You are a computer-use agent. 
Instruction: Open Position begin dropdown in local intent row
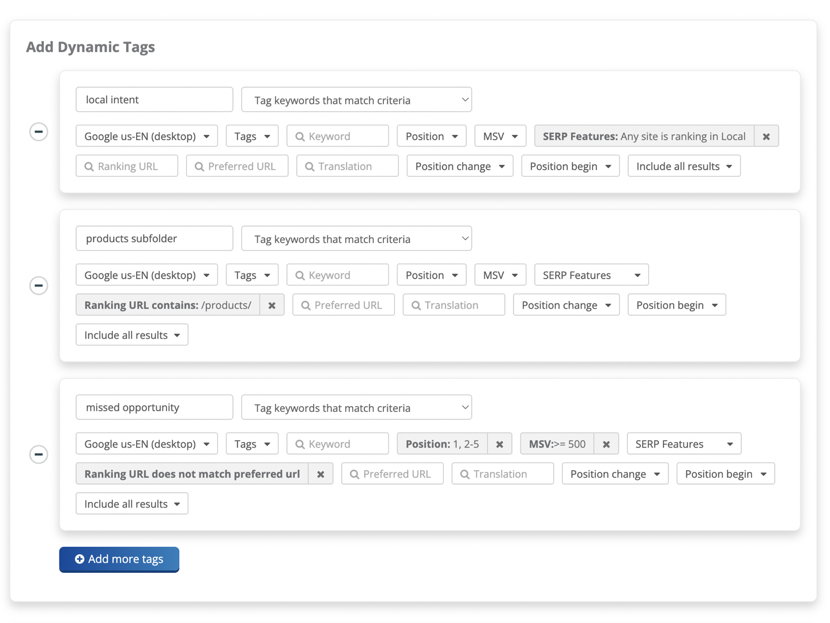coord(571,166)
